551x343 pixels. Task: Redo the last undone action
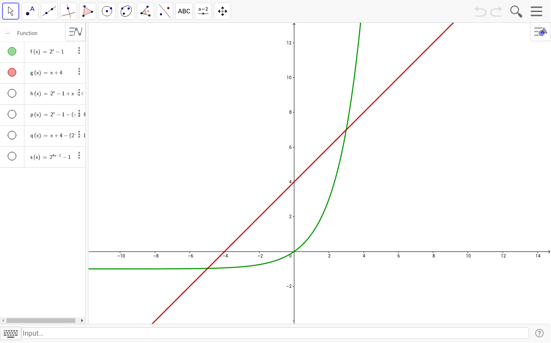click(x=496, y=12)
